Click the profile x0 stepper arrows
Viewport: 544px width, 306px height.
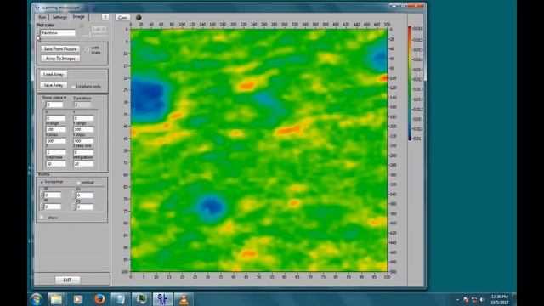coord(42,195)
